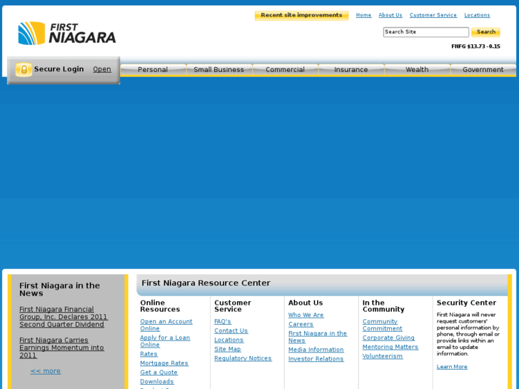Screen dimensions: 519x389
Task: Click Apply for a Loan Online
Action: coord(165,341)
